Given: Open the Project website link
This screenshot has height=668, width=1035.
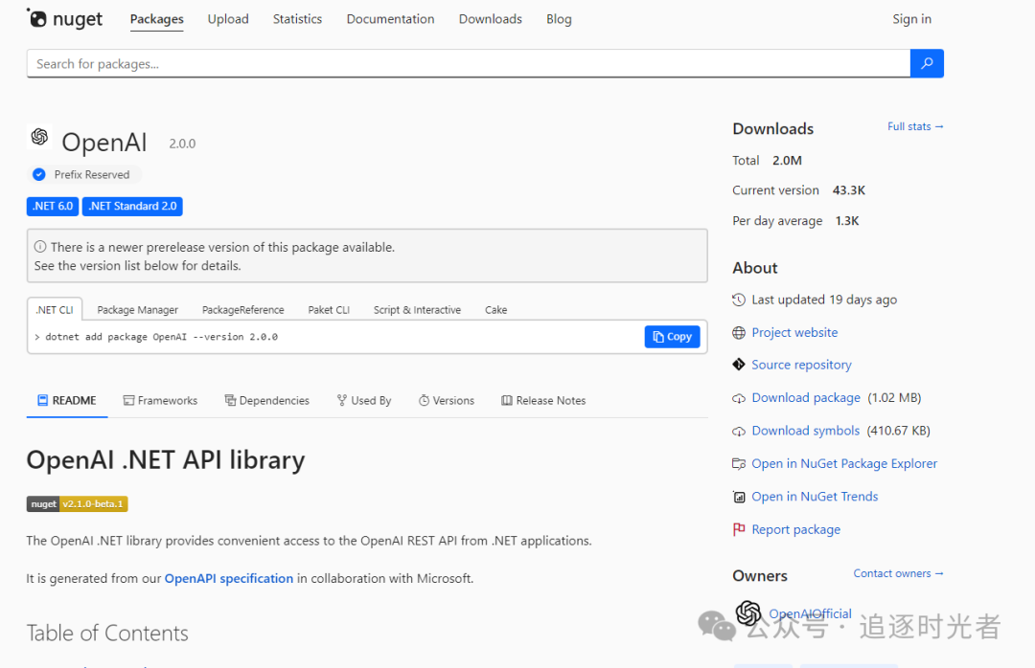Looking at the screenshot, I should click(794, 332).
